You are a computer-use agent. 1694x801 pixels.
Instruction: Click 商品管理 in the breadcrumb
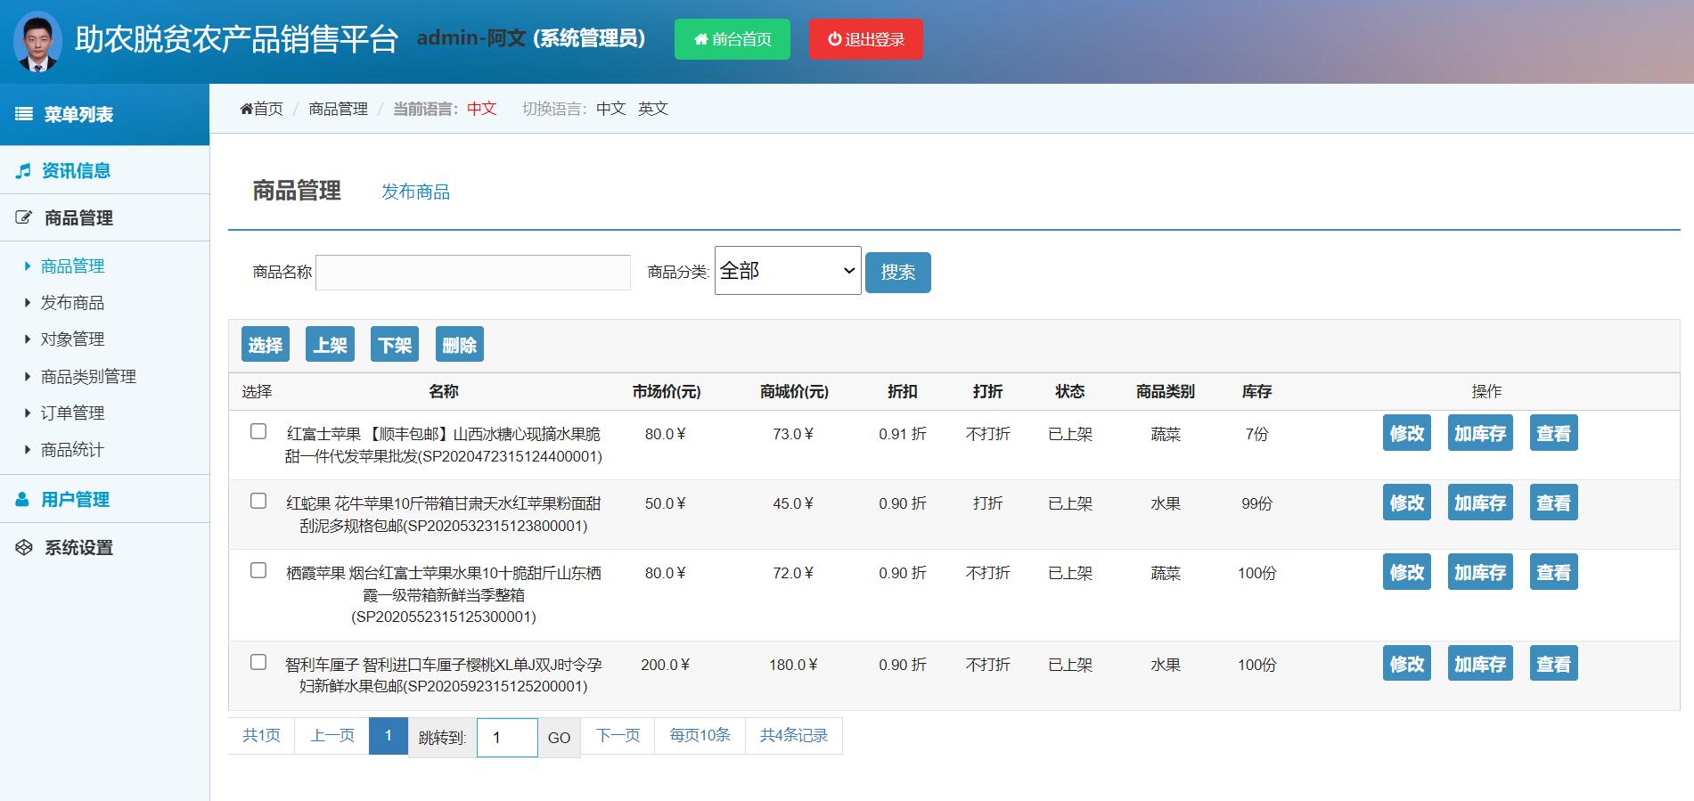(338, 109)
